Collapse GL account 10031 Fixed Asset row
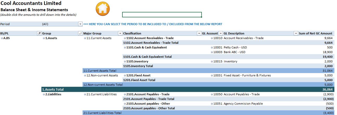The image size is (337, 115). [212, 75]
